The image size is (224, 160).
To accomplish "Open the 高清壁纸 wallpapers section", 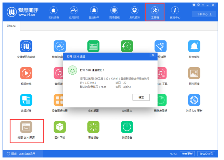I will click(114, 12).
